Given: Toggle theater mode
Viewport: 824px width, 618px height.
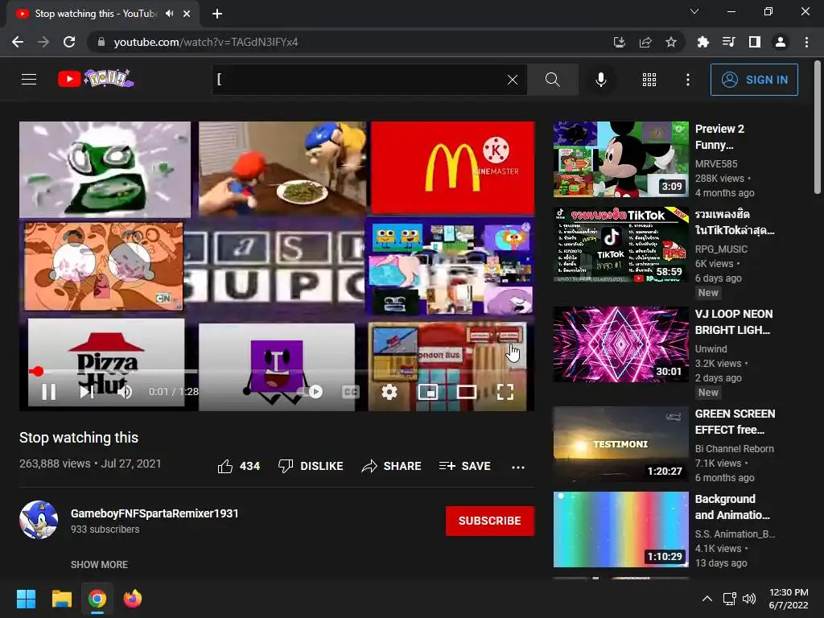Looking at the screenshot, I should click(x=467, y=392).
